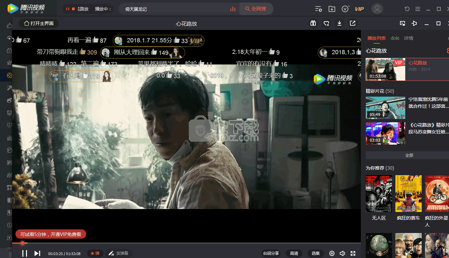The image size is (449, 258).
Task: Switch to mini window mode icon
Action: 402,23
